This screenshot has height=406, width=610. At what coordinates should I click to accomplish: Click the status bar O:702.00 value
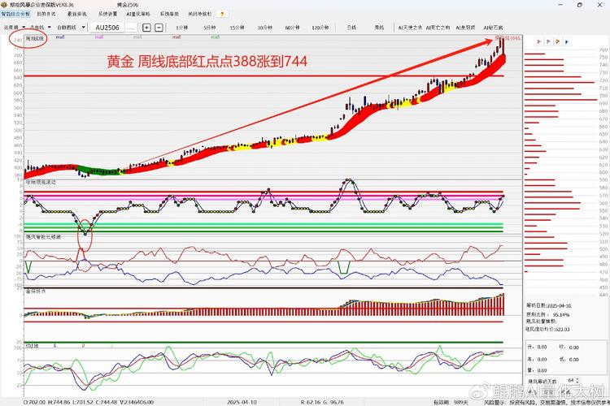[34, 402]
